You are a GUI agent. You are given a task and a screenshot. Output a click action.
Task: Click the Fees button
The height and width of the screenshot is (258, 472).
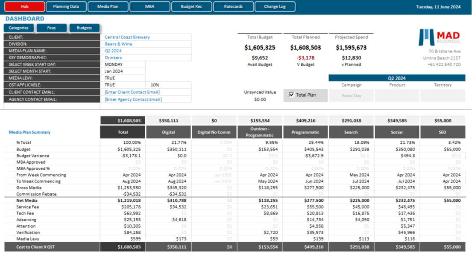click(52, 28)
